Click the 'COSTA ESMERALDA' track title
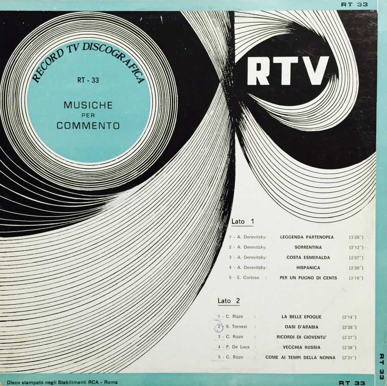Viewport: 387px width, 386px height. click(308, 257)
